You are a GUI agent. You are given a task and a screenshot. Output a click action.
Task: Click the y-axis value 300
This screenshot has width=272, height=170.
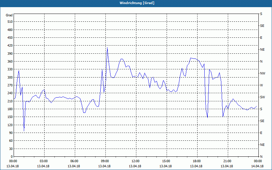click(x=11, y=78)
